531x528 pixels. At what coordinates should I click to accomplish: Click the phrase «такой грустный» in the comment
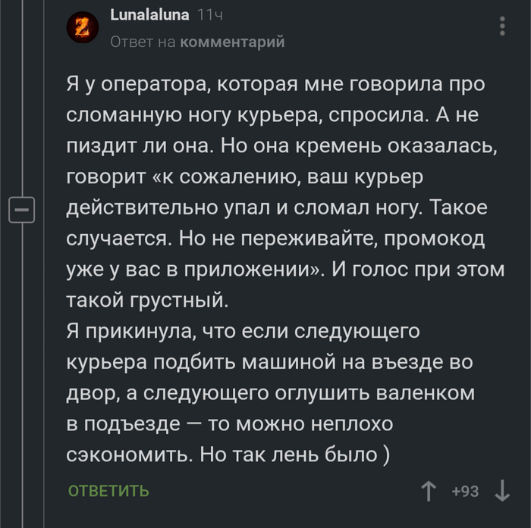click(x=146, y=301)
